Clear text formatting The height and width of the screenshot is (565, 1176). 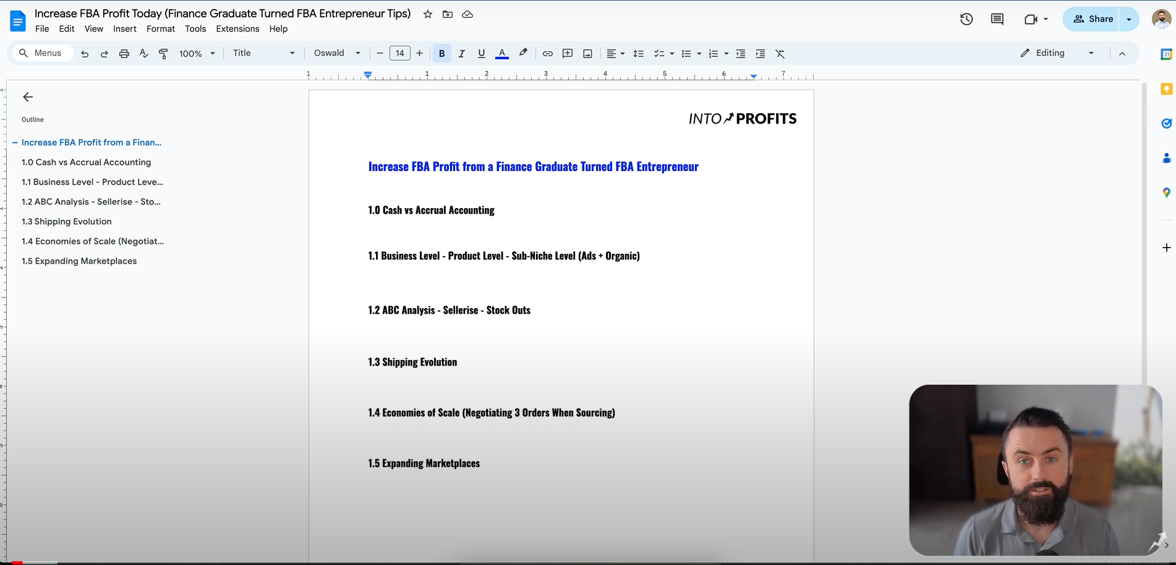pos(780,54)
